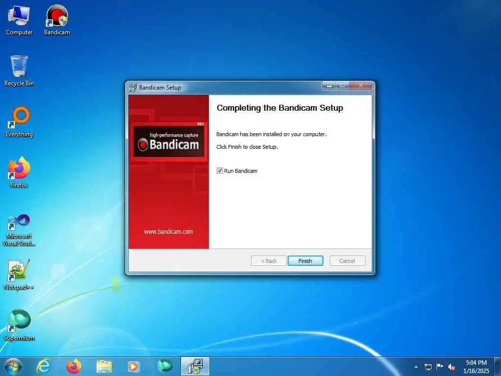The width and height of the screenshot is (501, 376).
Task: Select the Supermium desktop shortcut
Action: [x=19, y=325]
